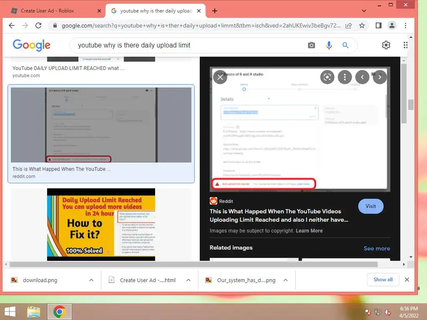Open the Daily Upload Limit Reached thumbnail
Viewport: 427px width, 320px height.
101,225
